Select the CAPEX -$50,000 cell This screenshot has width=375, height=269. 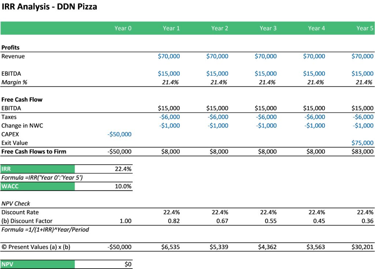119,134
